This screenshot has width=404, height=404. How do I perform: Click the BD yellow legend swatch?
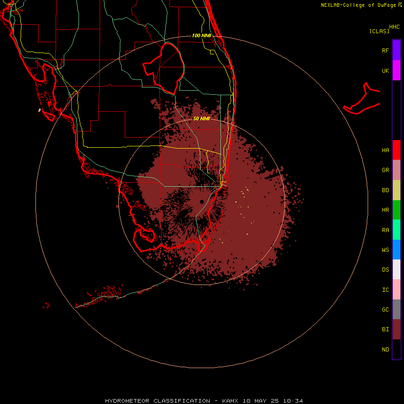pos(396,190)
